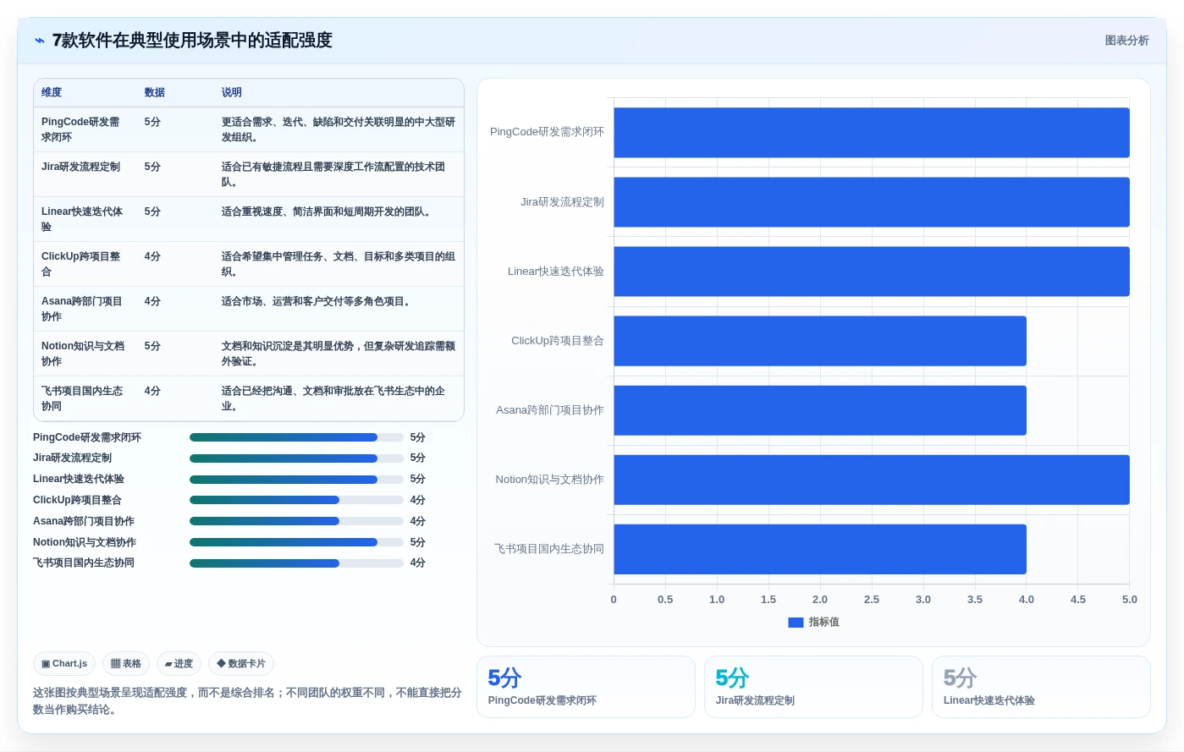Select the Linear快速迭代体验 table row name

(x=82, y=219)
